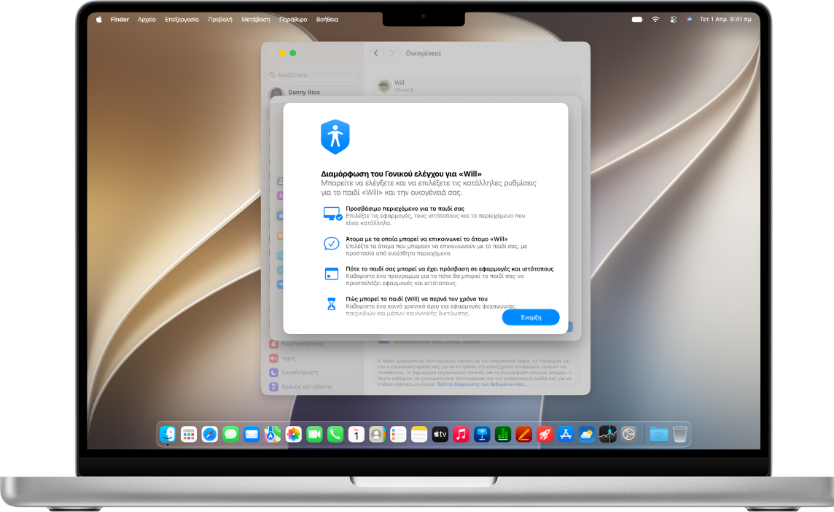Open Maps from the Dock

(273, 434)
